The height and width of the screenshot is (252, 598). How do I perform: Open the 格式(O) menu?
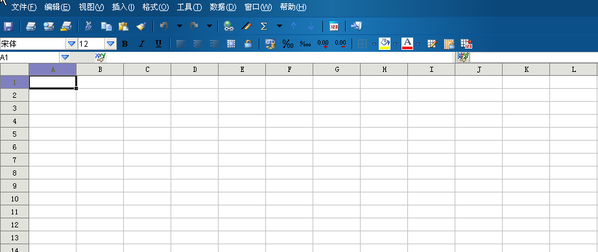pyautogui.click(x=156, y=7)
